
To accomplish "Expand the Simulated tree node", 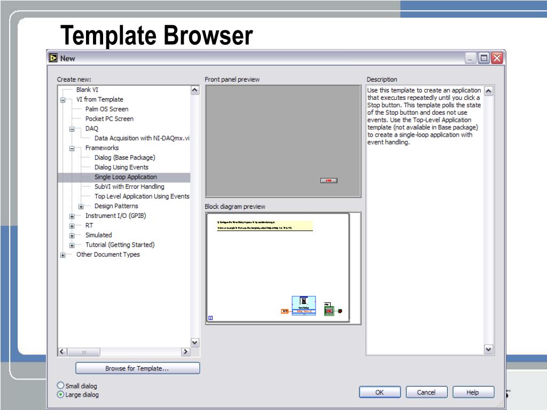I will point(72,235).
